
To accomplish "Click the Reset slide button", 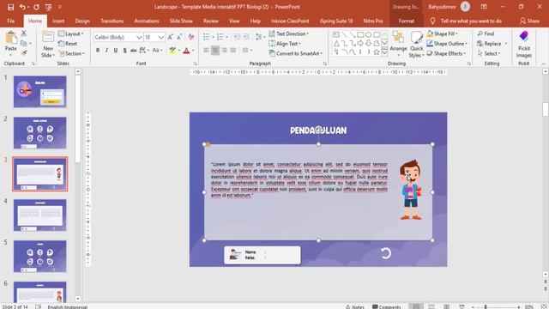I will 68,44.
